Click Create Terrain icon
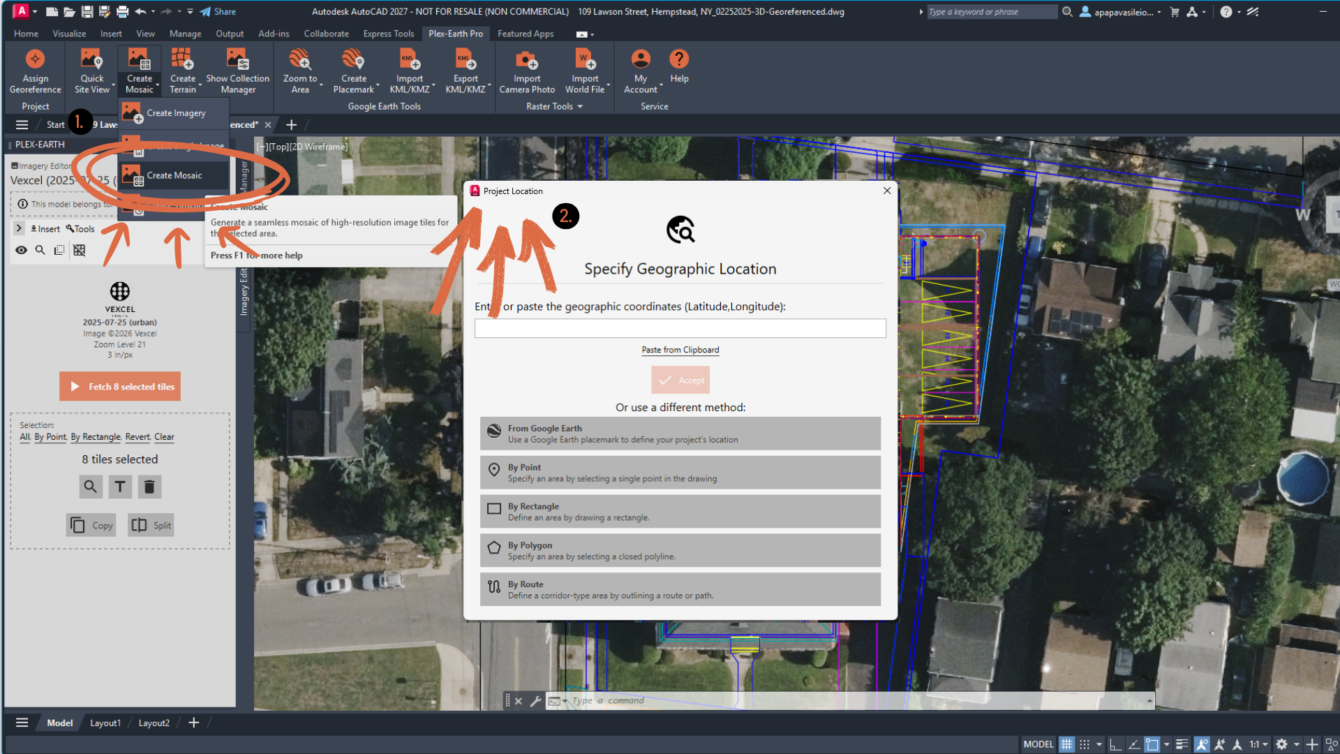 pyautogui.click(x=182, y=59)
